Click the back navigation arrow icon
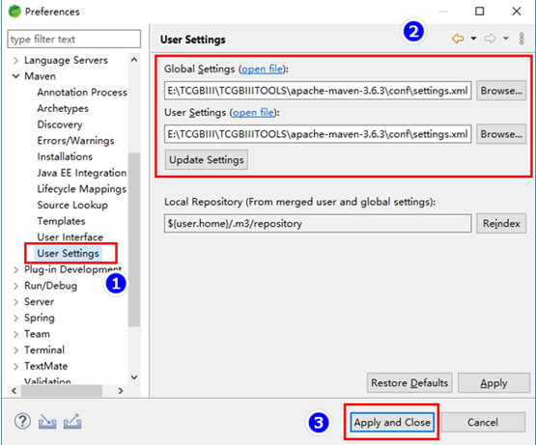The image size is (536, 445). [x=458, y=39]
